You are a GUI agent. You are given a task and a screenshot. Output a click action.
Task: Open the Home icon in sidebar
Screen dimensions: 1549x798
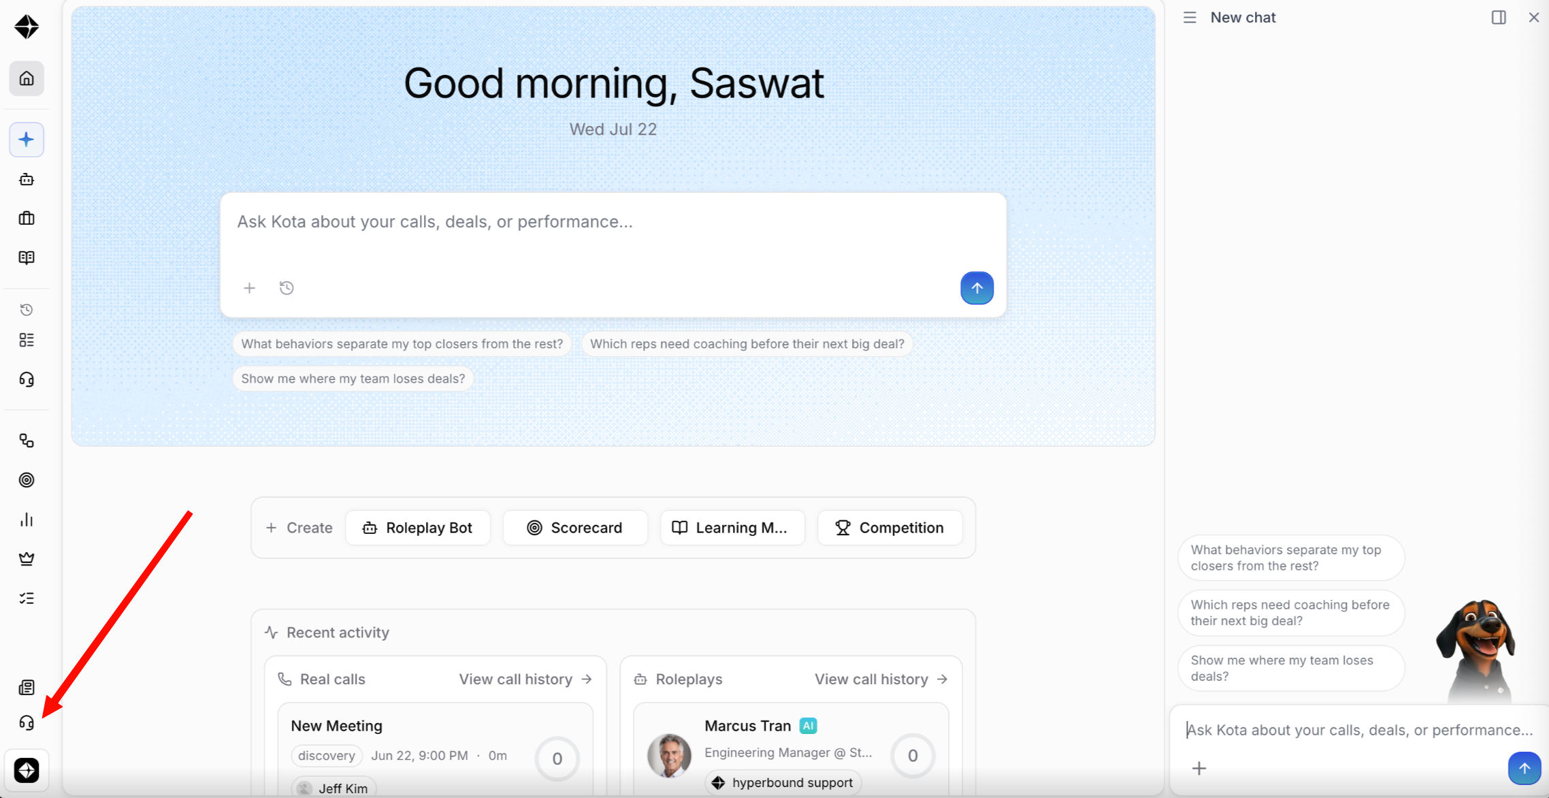coord(27,79)
